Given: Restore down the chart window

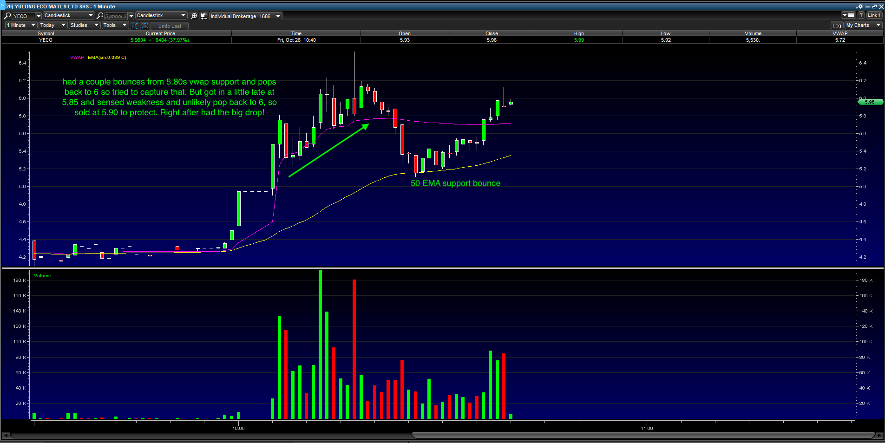Looking at the screenshot, I should point(874,7).
